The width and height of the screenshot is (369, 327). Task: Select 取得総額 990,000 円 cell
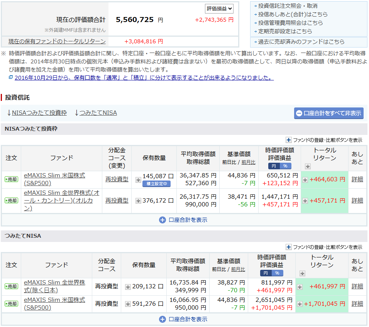tap(201, 204)
